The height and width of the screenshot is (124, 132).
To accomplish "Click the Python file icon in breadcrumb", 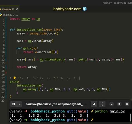I will pyautogui.click(x=1, y=15).
